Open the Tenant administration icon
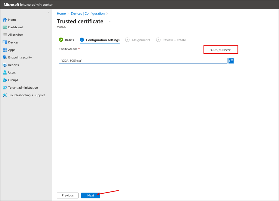The width and height of the screenshot is (279, 201). 5,88
